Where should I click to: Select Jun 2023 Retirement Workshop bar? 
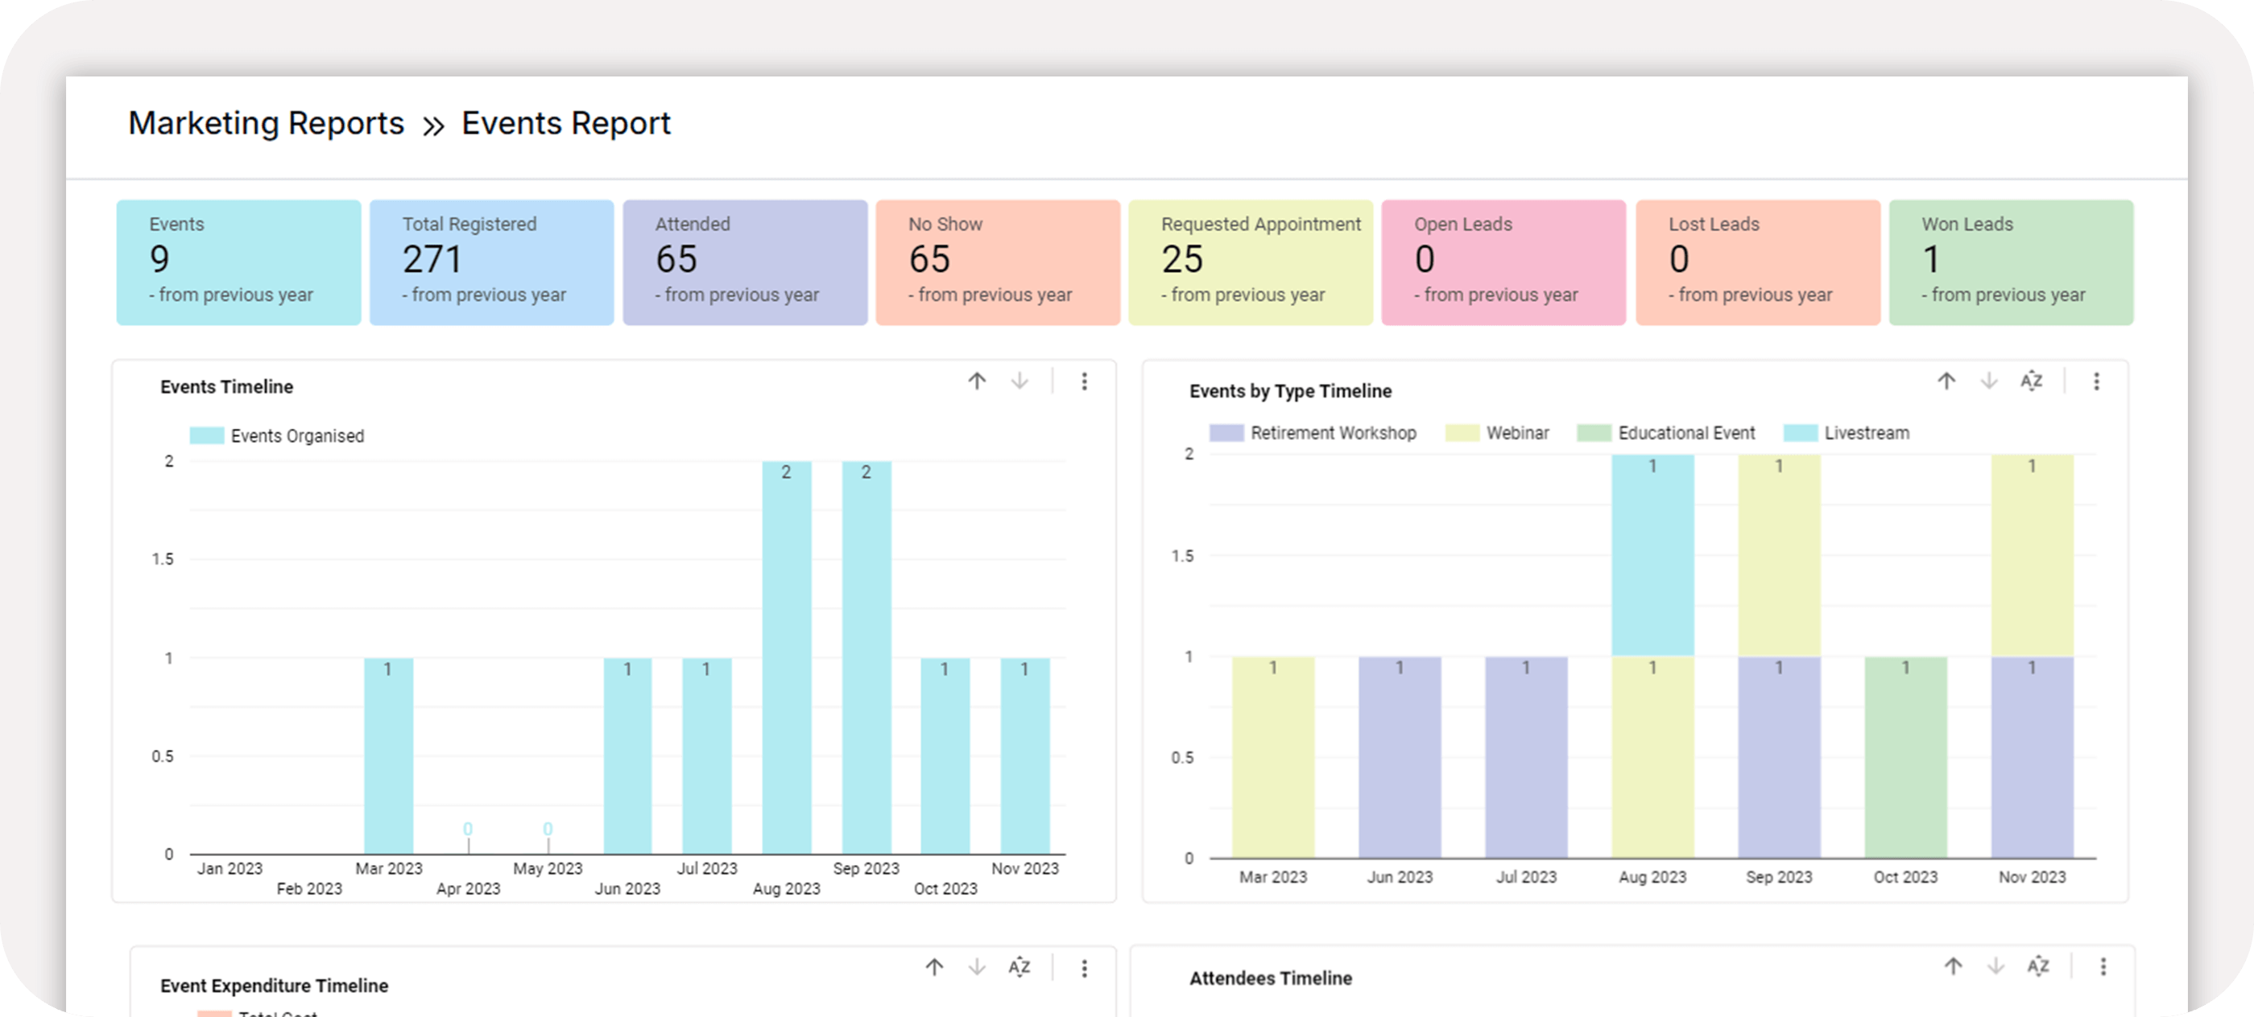(1400, 757)
